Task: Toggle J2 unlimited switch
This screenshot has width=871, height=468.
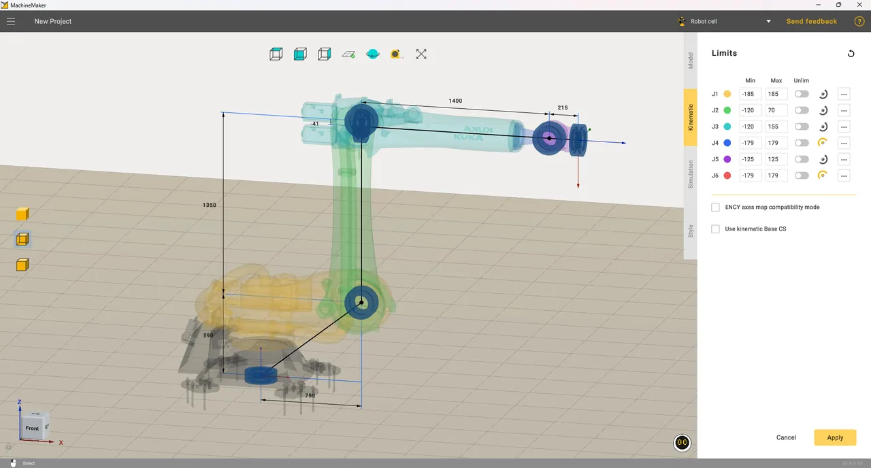Action: pyautogui.click(x=802, y=110)
